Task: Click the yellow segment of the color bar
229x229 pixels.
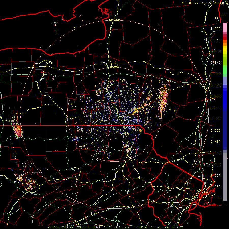Action: pos(225,50)
